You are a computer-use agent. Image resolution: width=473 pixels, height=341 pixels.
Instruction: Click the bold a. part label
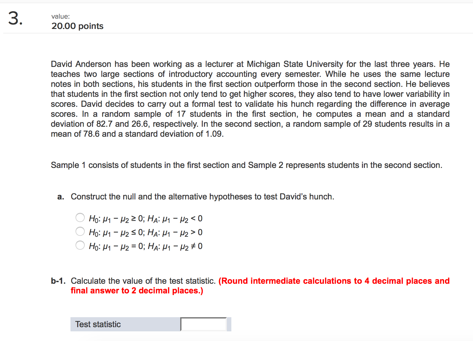point(61,197)
